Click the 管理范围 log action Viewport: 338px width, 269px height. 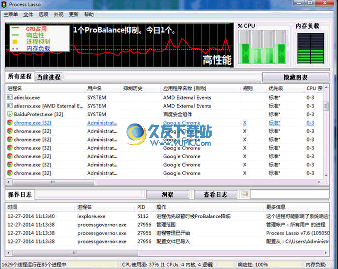point(166,224)
